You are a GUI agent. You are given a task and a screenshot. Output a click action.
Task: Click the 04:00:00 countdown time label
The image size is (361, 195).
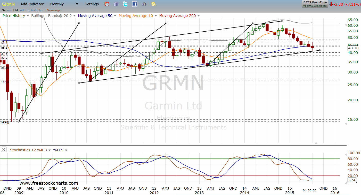click(x=309, y=190)
